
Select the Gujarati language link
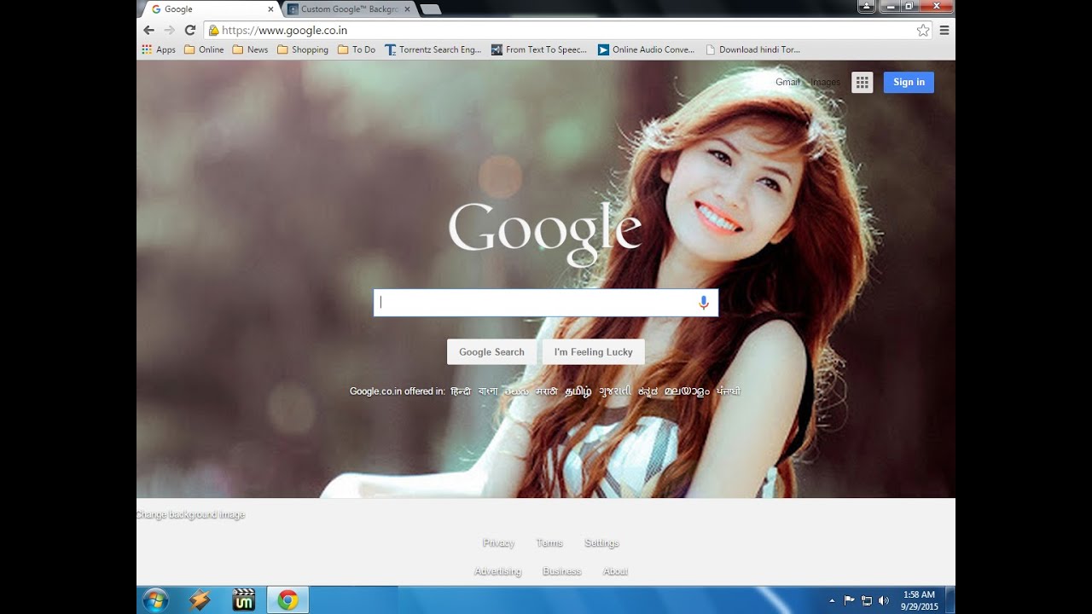point(614,391)
